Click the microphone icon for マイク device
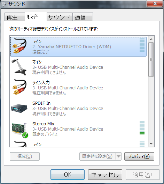Screen dimensions: 164x184 click(19, 67)
